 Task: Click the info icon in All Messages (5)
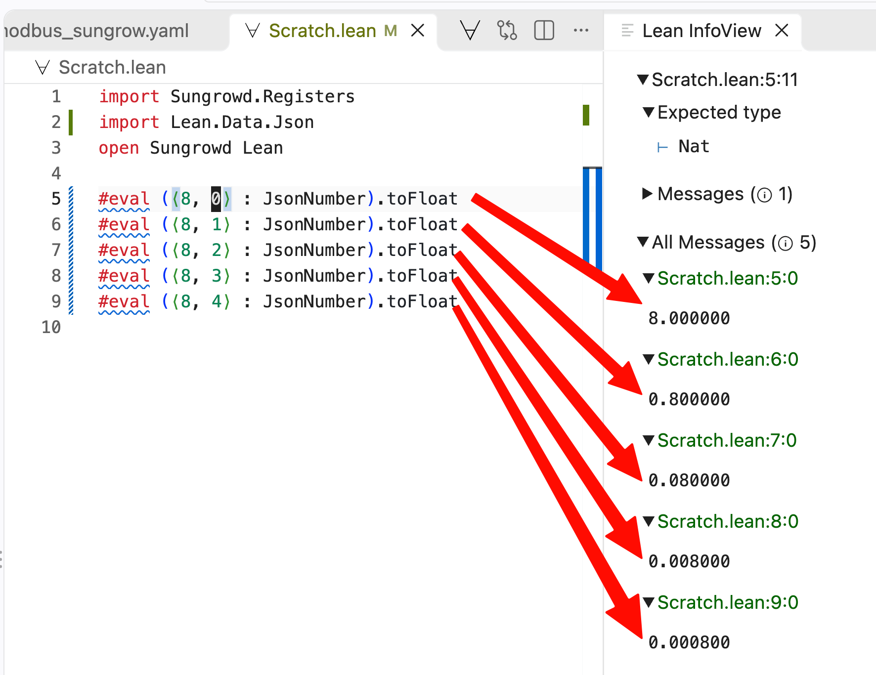(x=785, y=244)
